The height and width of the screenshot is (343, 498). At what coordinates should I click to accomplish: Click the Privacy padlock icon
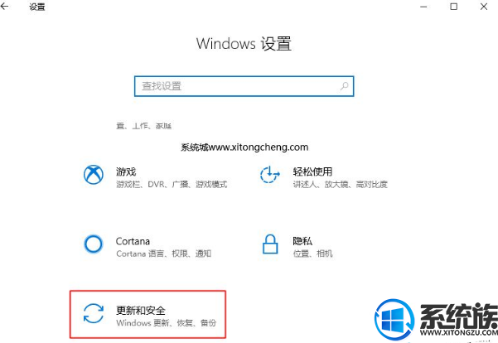coord(270,244)
